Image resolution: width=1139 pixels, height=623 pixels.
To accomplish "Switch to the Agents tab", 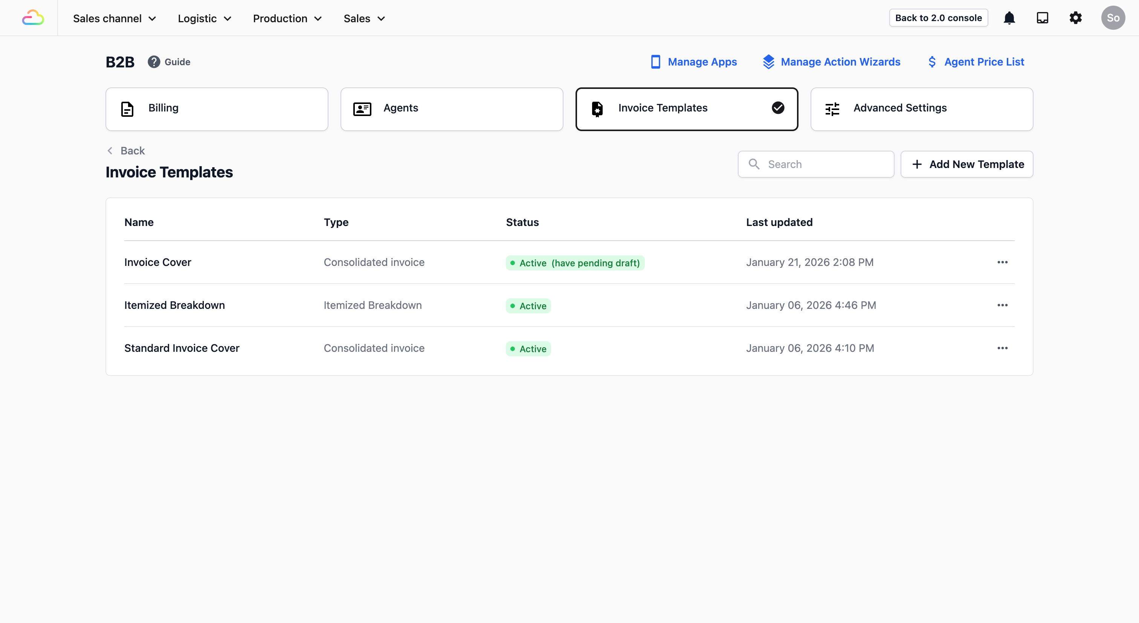I will pyautogui.click(x=452, y=109).
